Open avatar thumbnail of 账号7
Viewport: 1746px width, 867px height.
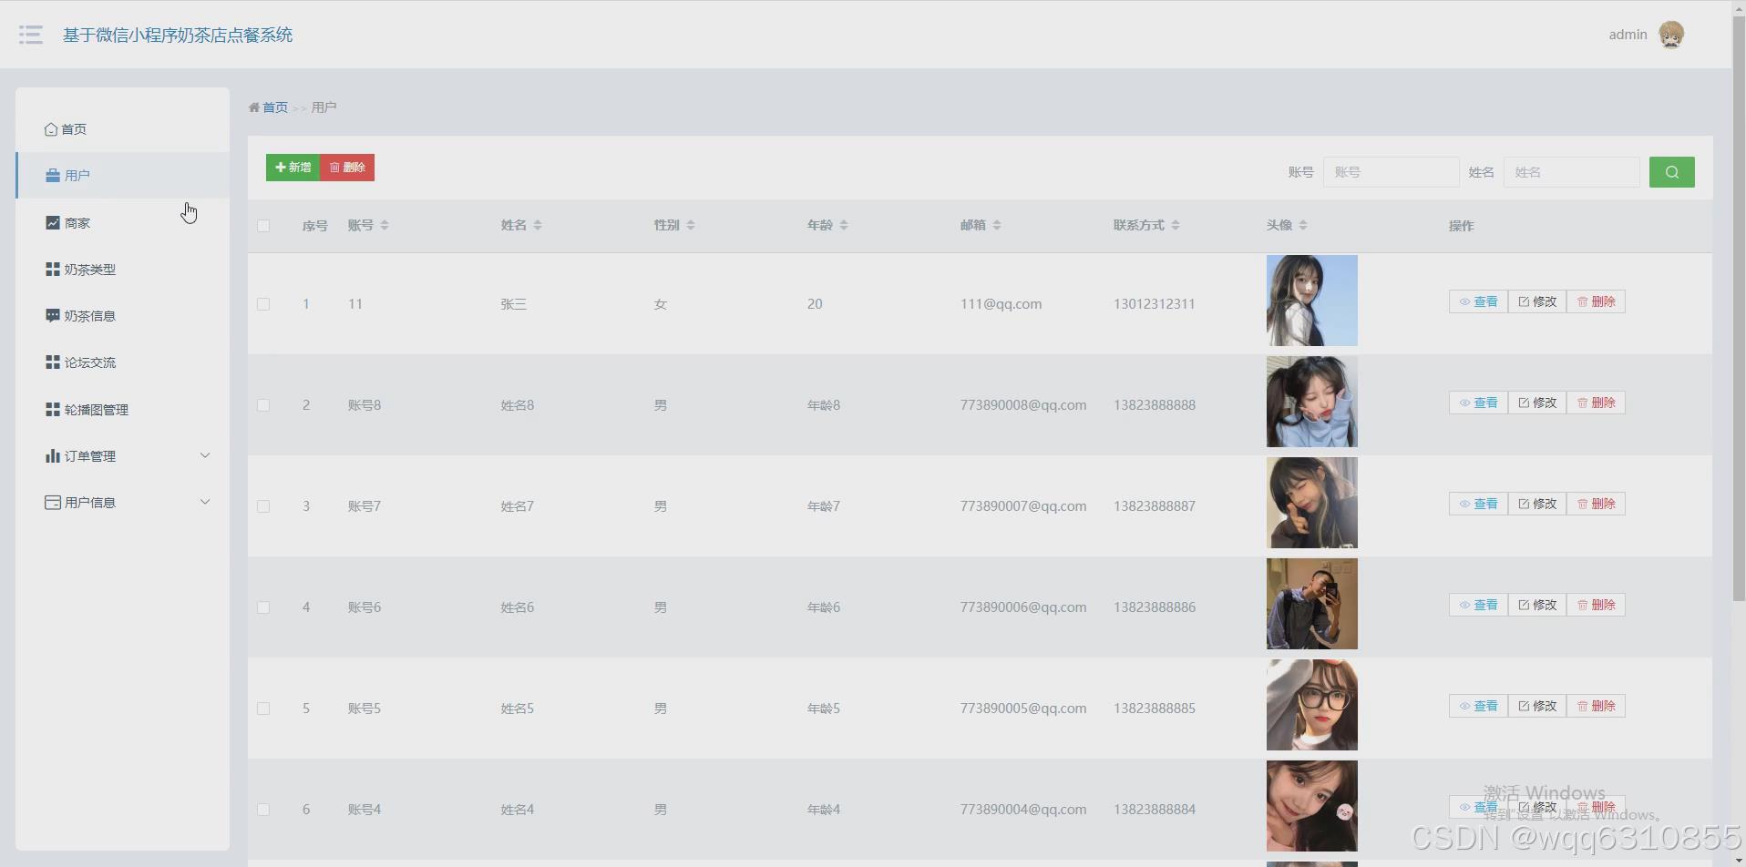coord(1312,503)
